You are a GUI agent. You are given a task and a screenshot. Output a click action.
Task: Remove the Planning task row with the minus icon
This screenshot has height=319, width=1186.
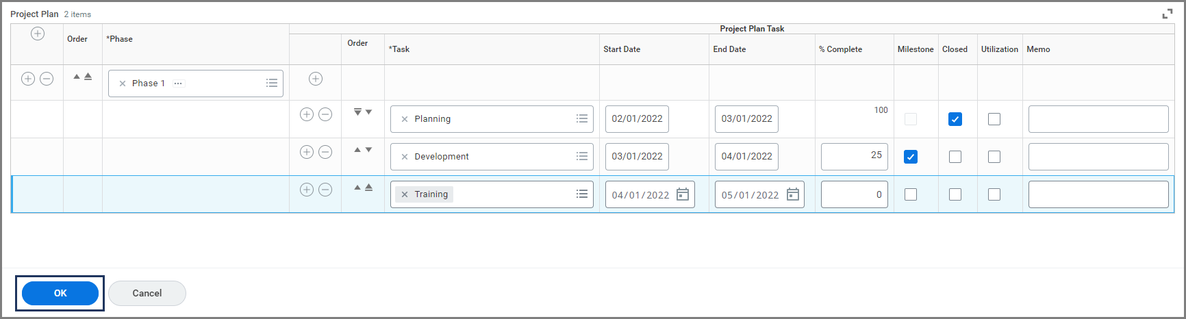(x=325, y=114)
